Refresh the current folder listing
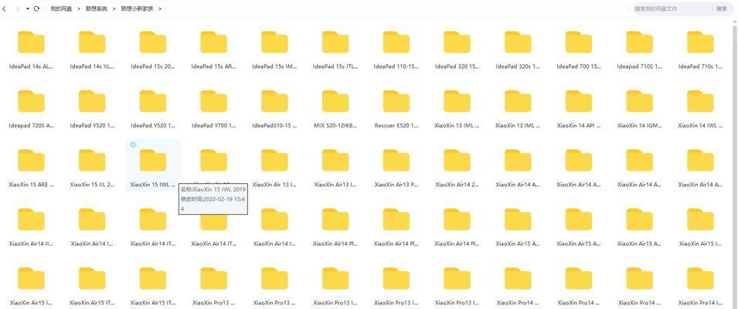The image size is (738, 309). [x=36, y=9]
